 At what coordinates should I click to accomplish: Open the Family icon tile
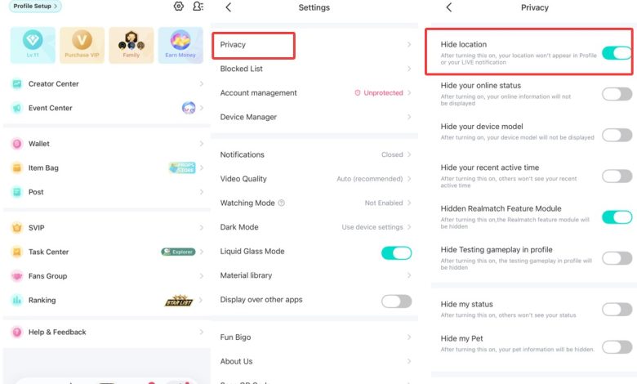[x=131, y=45]
